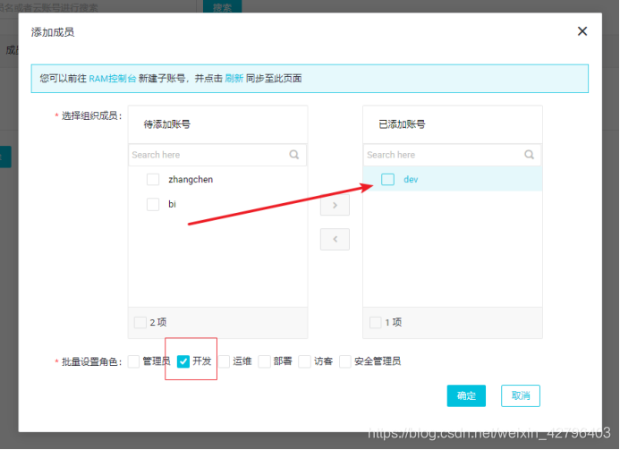Select the dev account name

[x=411, y=180]
